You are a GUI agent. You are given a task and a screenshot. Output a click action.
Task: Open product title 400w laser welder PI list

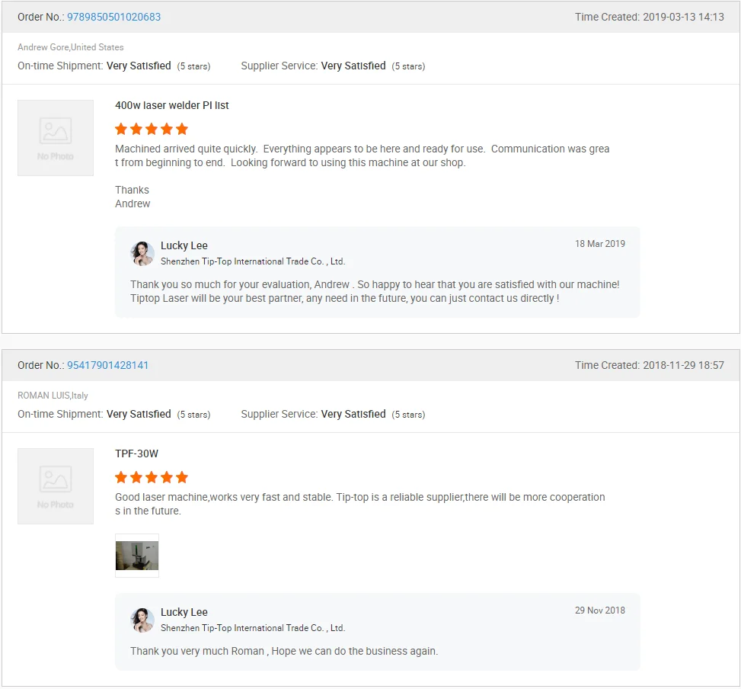[x=172, y=105]
